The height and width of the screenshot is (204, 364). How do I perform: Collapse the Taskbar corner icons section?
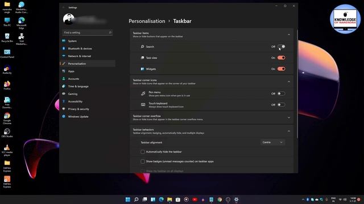pos(289,82)
